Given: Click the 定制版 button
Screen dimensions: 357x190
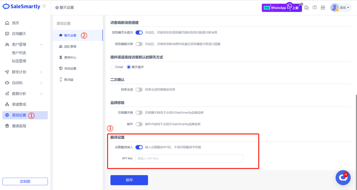Looking at the screenshot, I should coord(25,181).
